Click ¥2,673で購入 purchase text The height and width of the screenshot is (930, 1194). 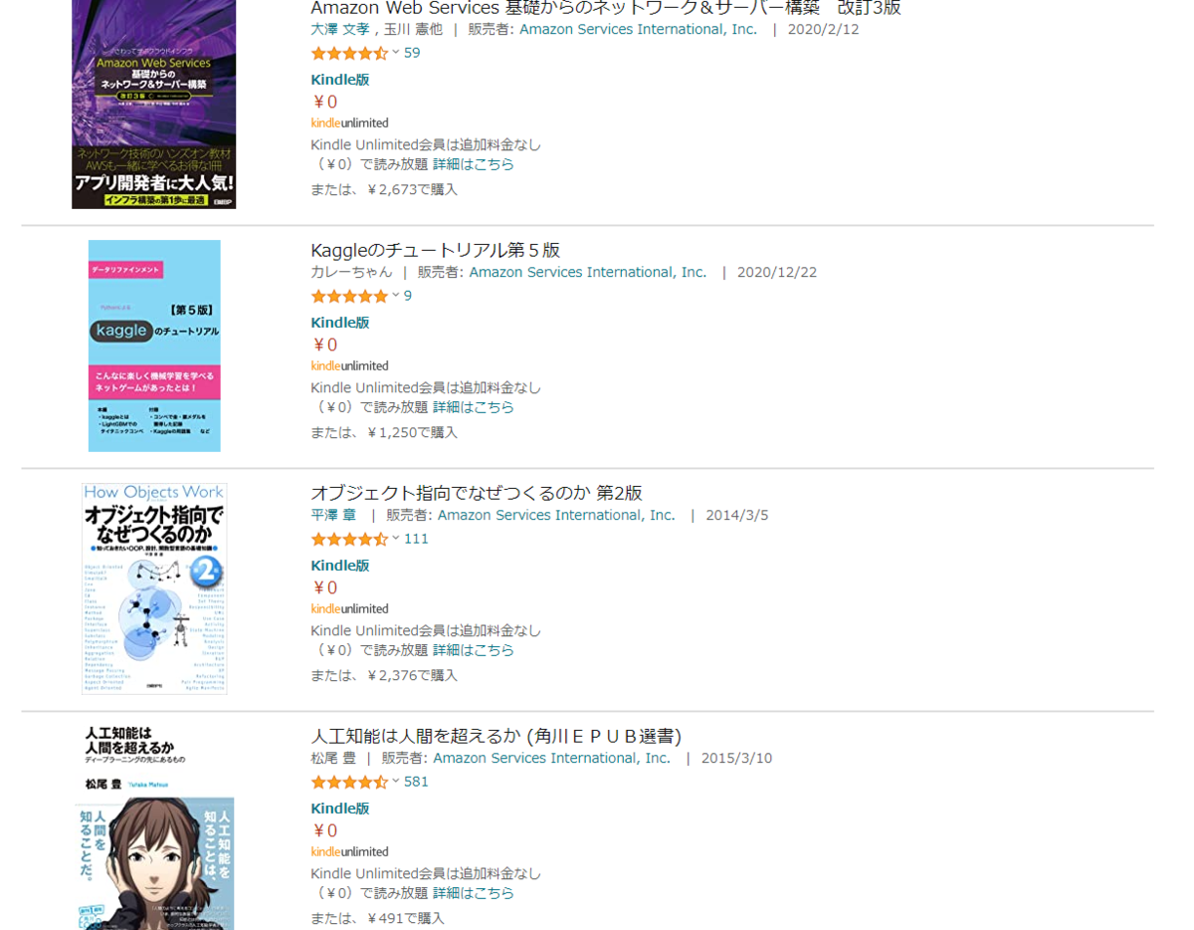coord(411,189)
